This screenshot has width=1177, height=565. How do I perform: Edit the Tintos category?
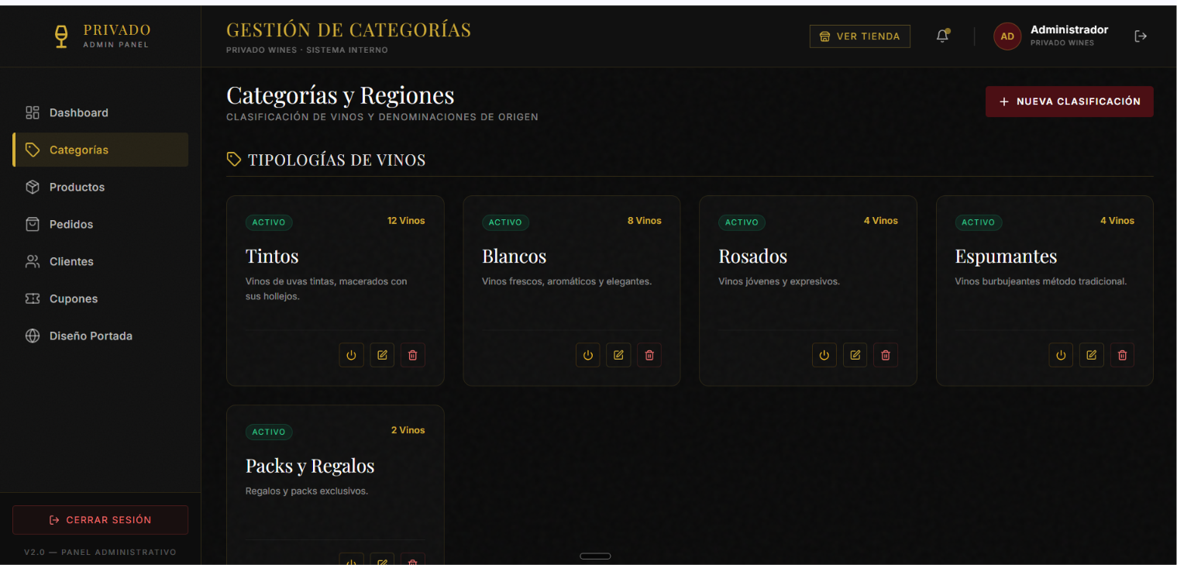(x=382, y=355)
